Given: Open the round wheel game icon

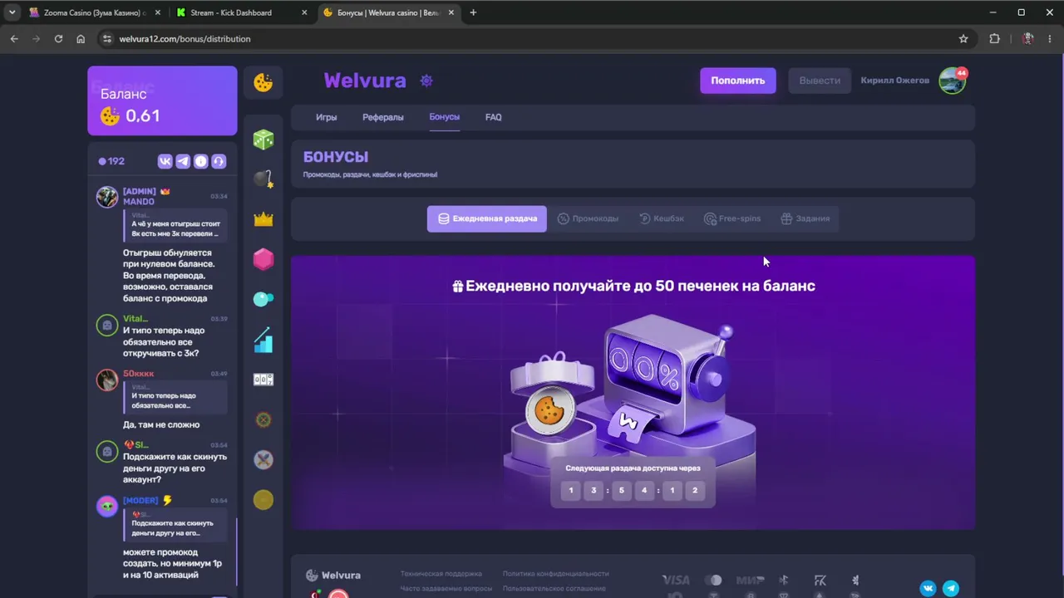Looking at the screenshot, I should click(264, 419).
